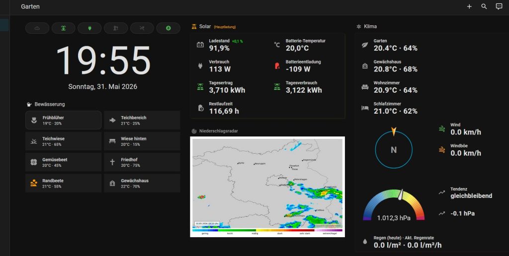Open the assistant chat icon in the top bar

pyautogui.click(x=499, y=6)
